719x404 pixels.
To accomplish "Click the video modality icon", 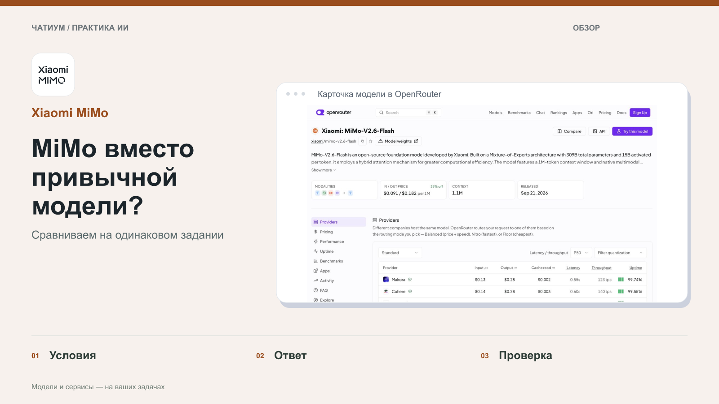I will [x=331, y=193].
